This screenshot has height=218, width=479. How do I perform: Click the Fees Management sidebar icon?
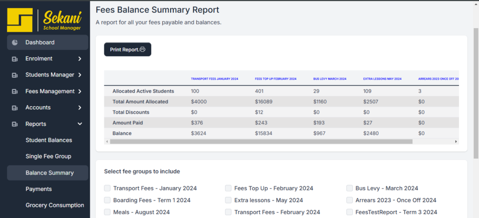(15, 92)
